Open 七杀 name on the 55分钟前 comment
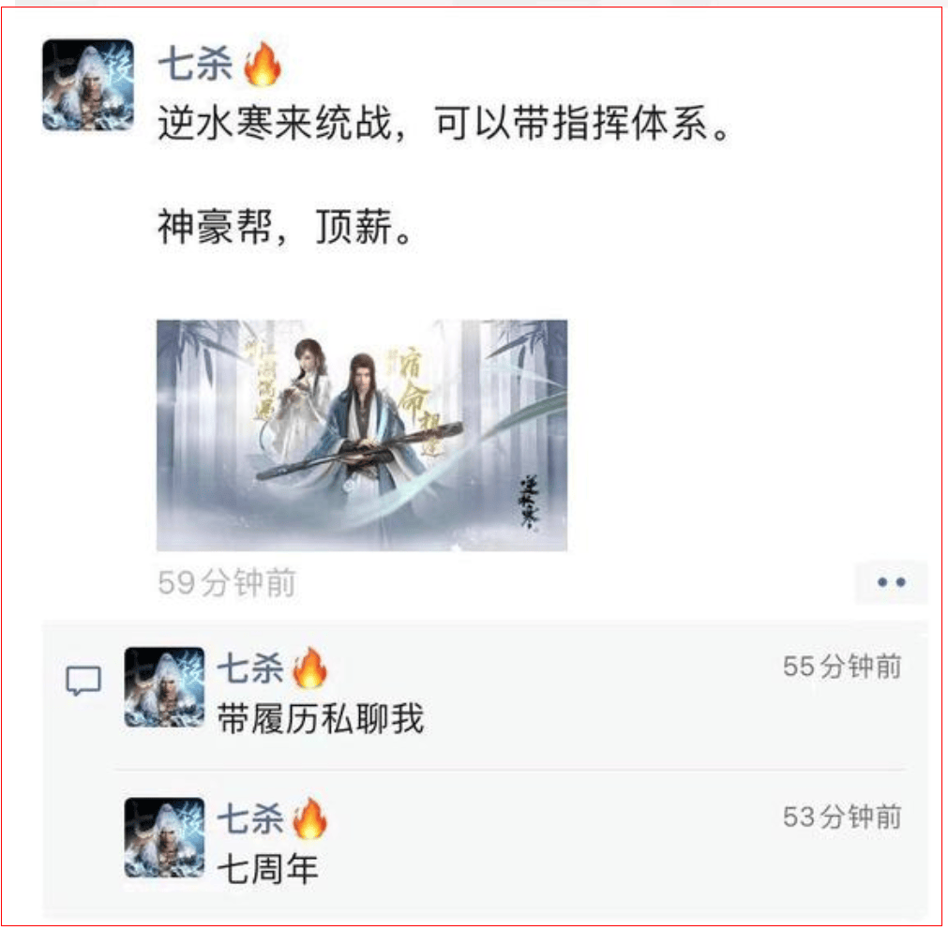 click(x=250, y=668)
